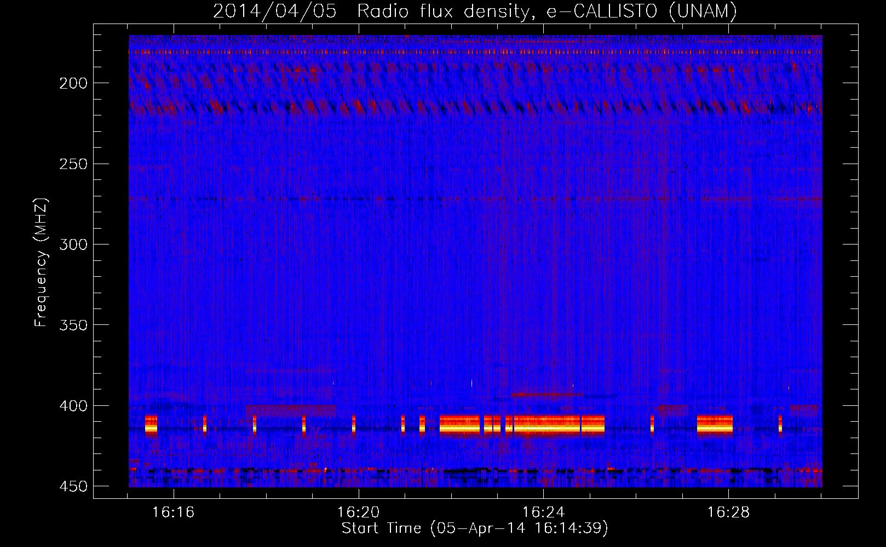Click the 400 frequency tick label
This screenshot has height=547, width=886.
pos(73,406)
